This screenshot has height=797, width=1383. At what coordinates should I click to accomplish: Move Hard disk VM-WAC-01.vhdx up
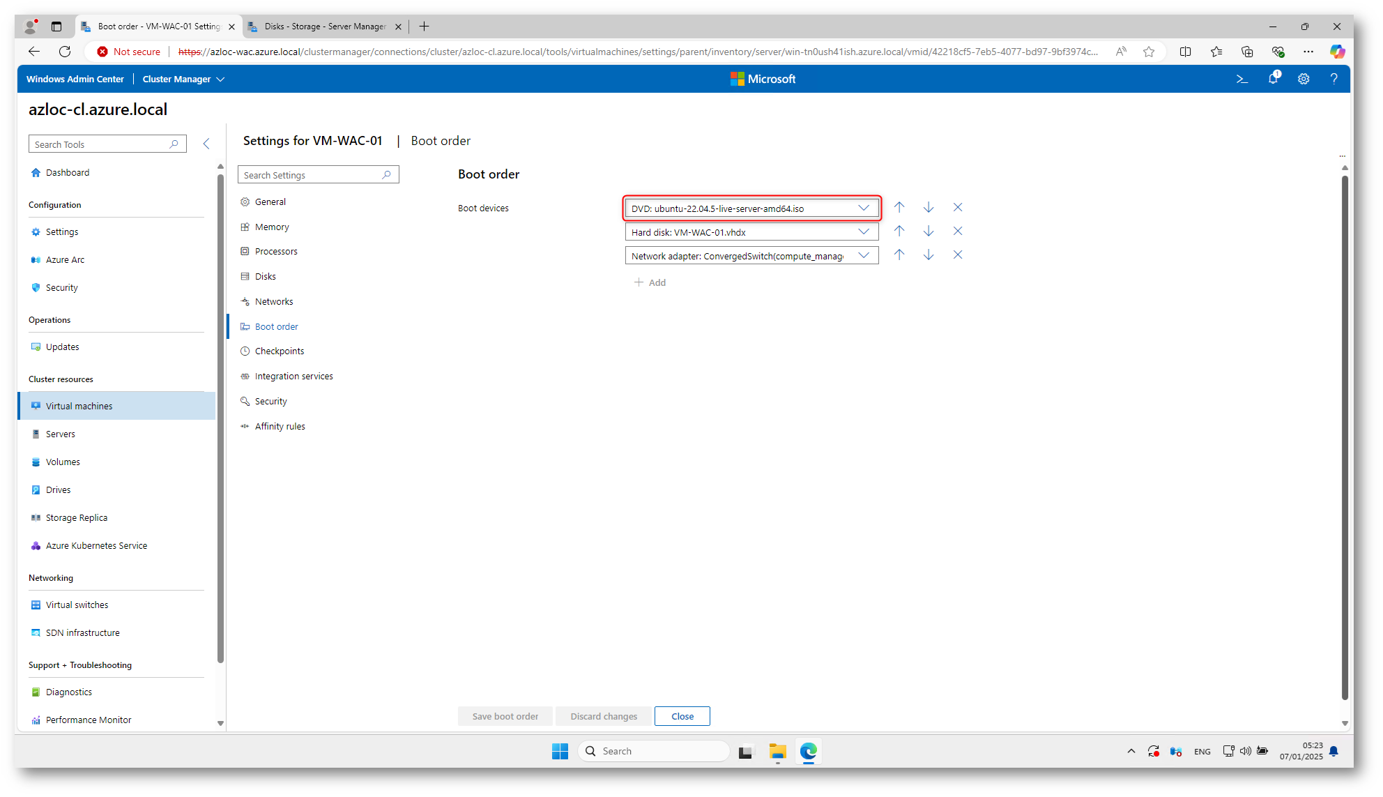click(899, 231)
